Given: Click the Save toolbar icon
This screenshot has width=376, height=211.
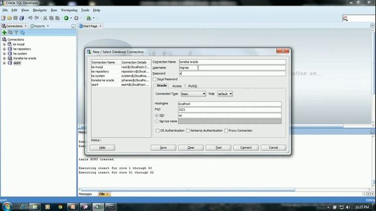Looking at the screenshot, I should (15, 18).
